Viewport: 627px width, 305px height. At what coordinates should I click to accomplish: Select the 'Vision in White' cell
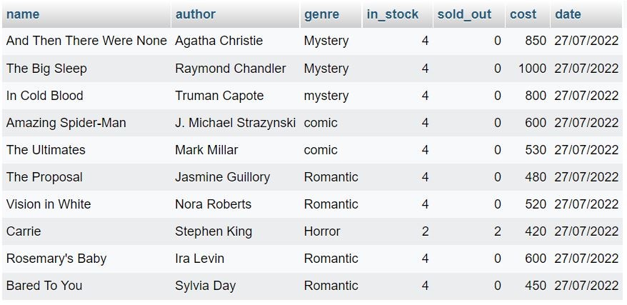tap(49, 204)
